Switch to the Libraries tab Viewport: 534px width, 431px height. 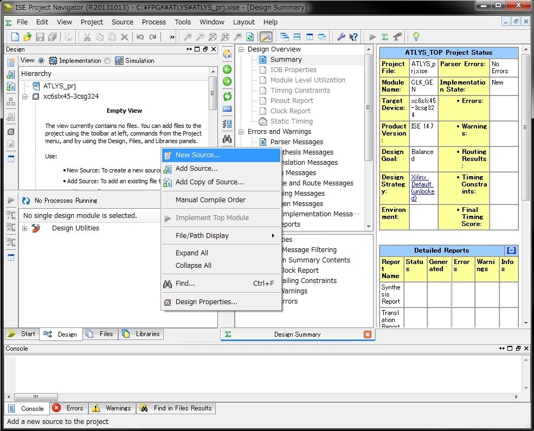coord(141,334)
